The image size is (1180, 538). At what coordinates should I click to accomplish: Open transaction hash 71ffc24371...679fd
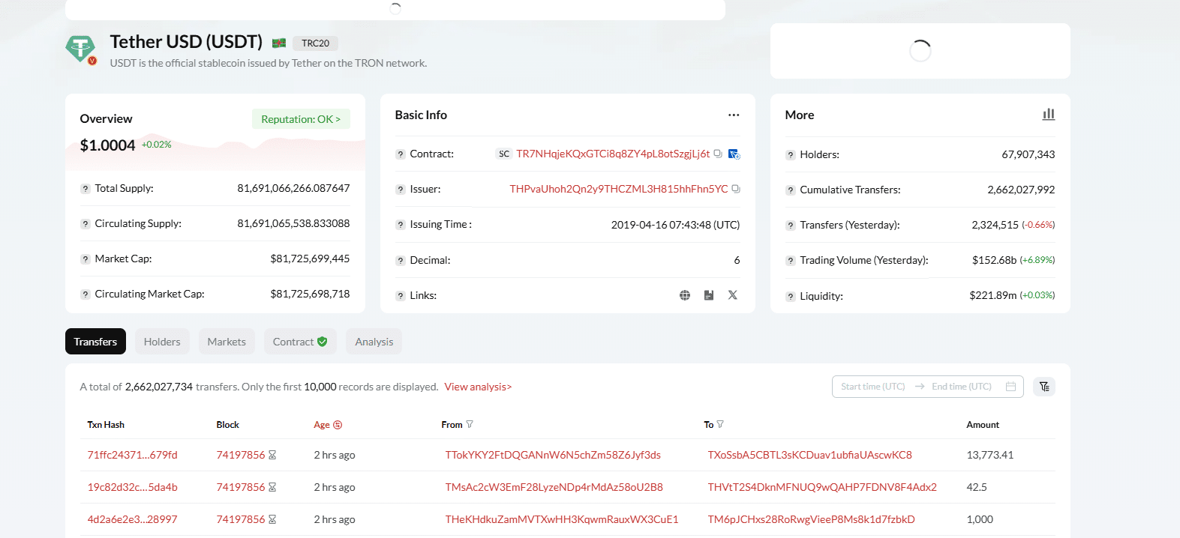pos(133,455)
